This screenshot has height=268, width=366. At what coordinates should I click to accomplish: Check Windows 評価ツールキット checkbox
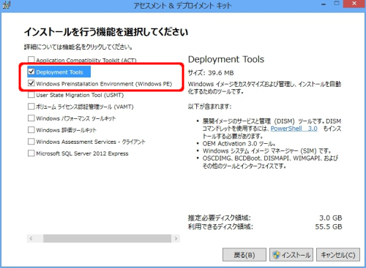click(31, 130)
